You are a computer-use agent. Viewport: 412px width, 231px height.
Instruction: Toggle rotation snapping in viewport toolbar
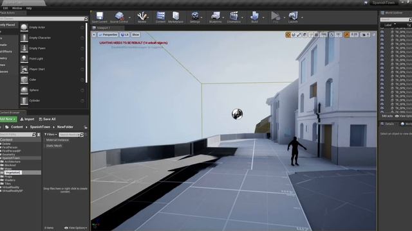pos(332,35)
